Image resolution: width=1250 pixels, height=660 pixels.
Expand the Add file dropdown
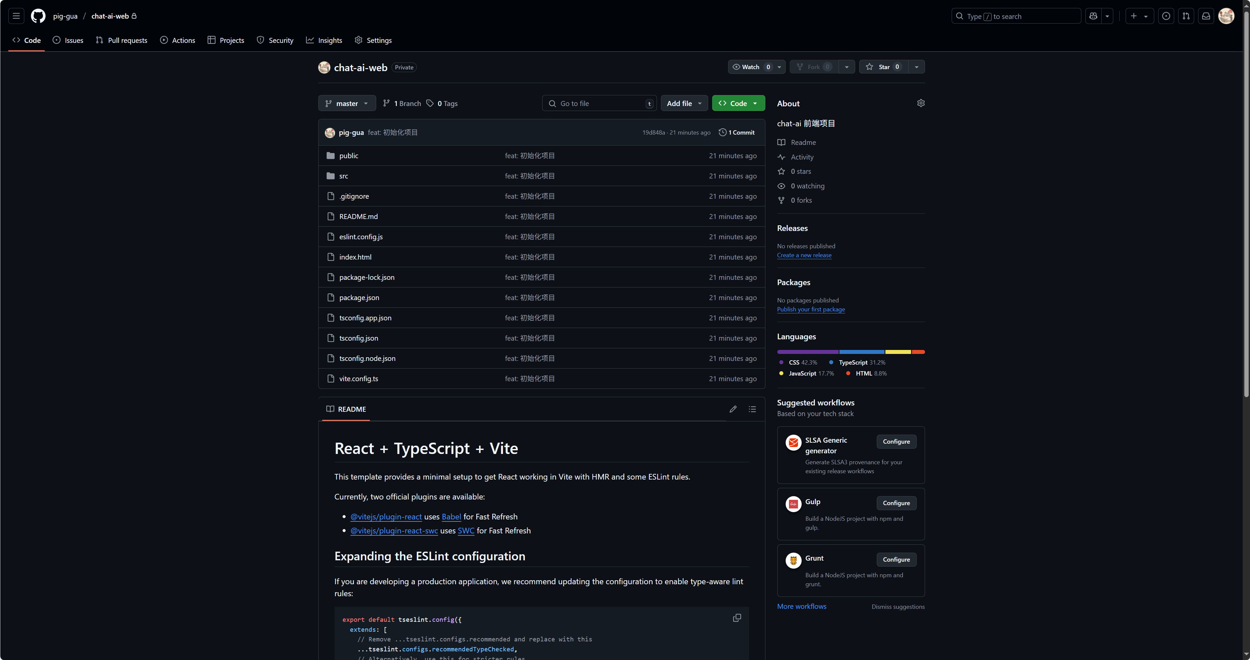(684, 103)
